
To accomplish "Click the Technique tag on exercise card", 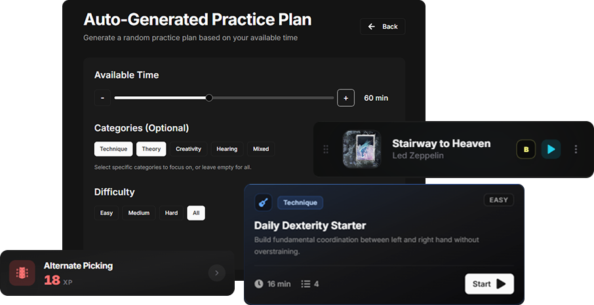I will [x=300, y=202].
